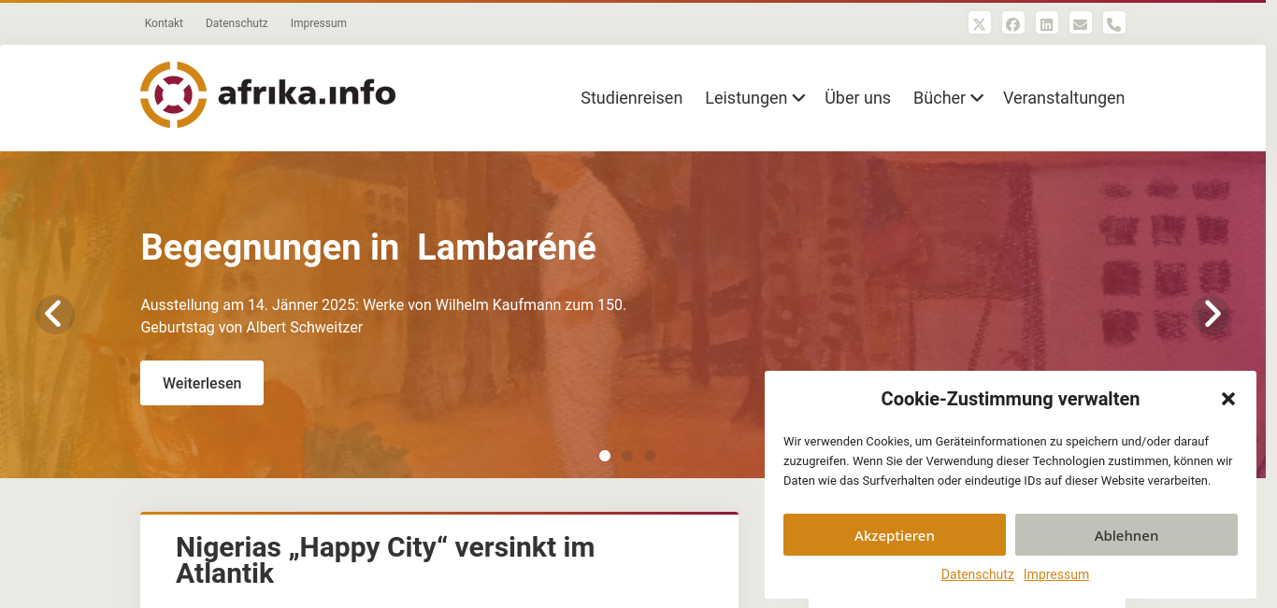
Task: Select the third slider dot
Action: click(650, 456)
